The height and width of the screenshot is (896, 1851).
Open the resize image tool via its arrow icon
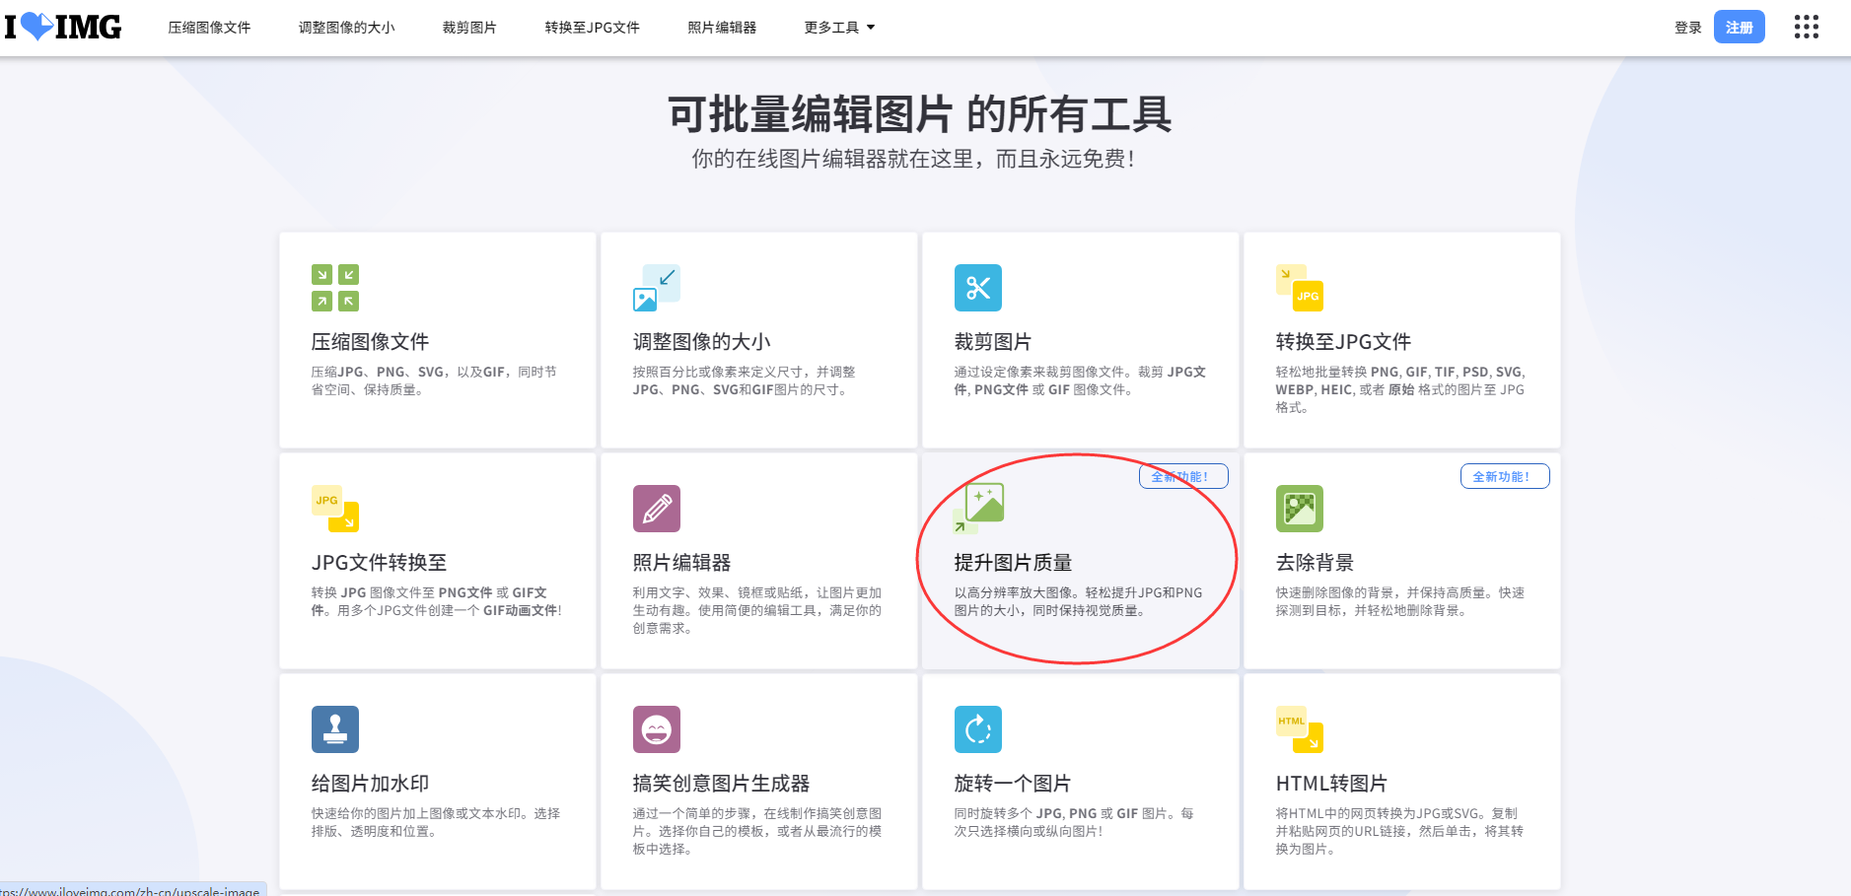tap(657, 286)
